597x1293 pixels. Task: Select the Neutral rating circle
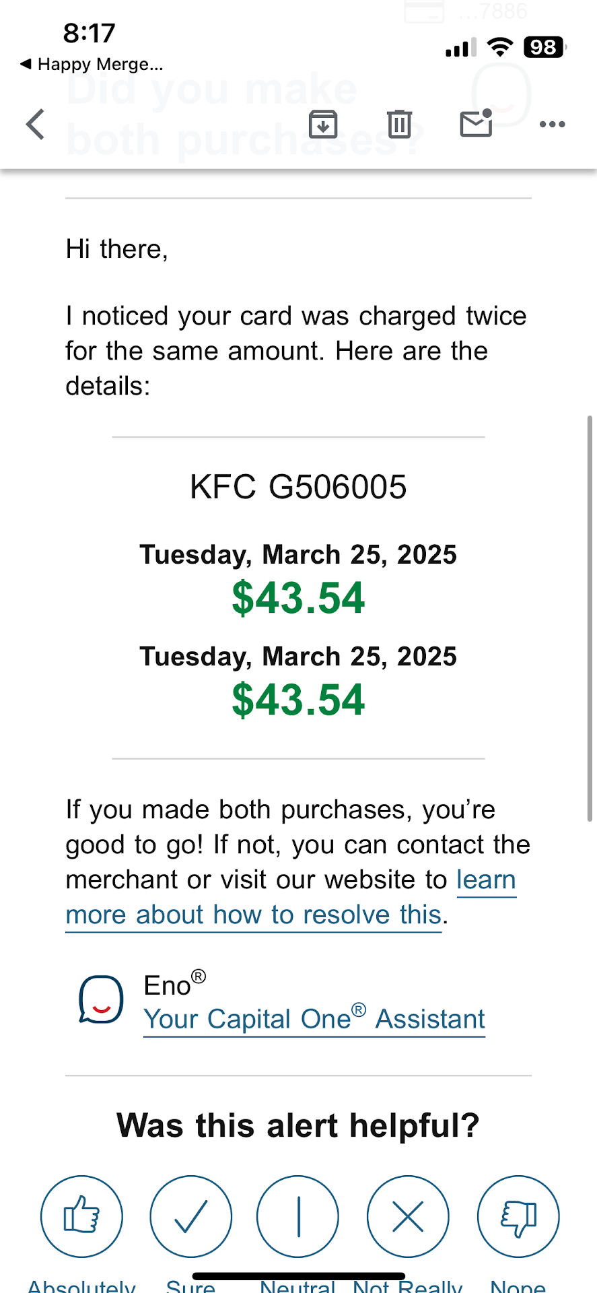[x=298, y=1216]
